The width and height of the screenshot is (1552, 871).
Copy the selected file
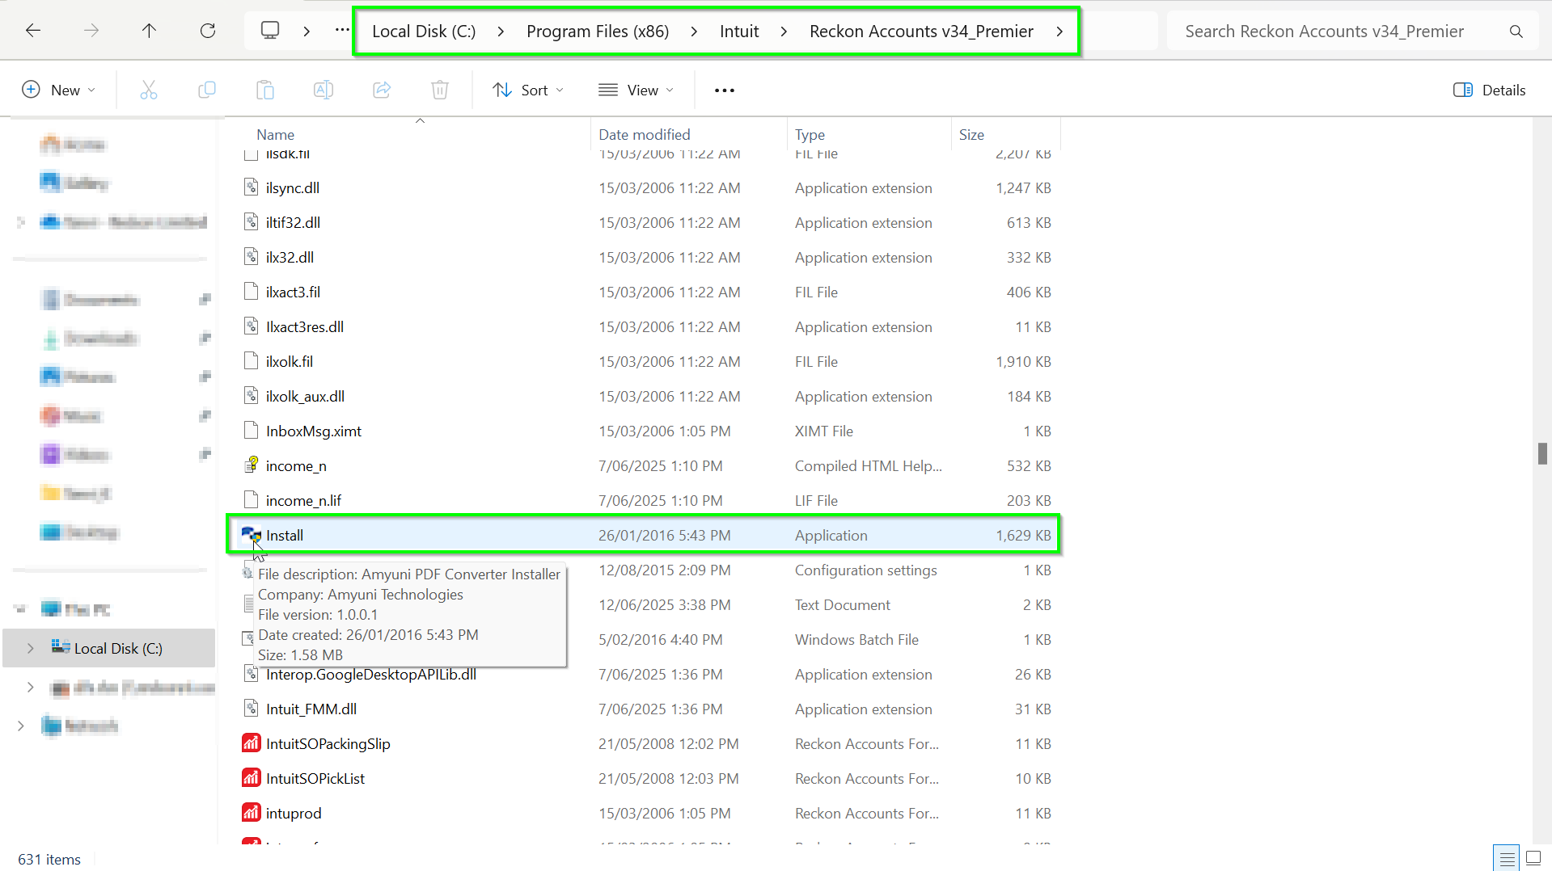pyautogui.click(x=207, y=90)
